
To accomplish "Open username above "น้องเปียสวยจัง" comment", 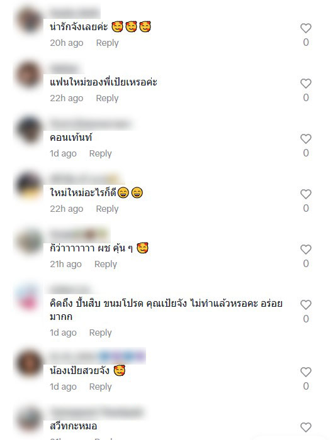I will point(98,356).
